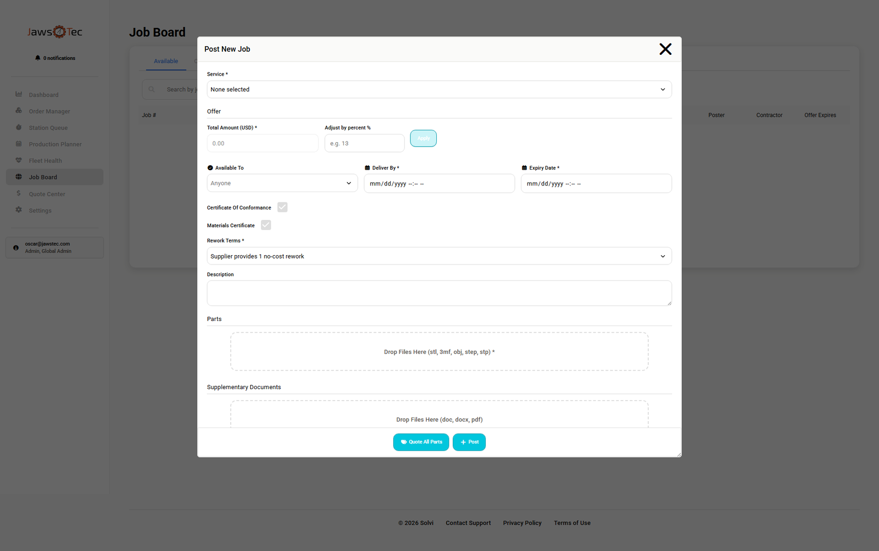Click the Settings gear icon in sidebar

pyautogui.click(x=19, y=210)
